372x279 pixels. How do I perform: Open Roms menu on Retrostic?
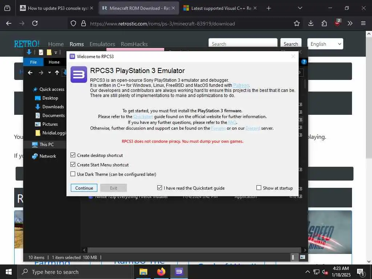point(77,44)
